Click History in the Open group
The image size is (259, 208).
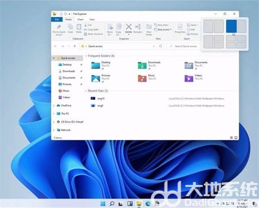(x=193, y=34)
